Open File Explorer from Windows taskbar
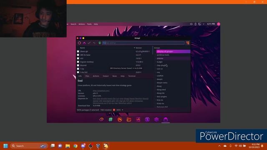The image size is (267, 150). pos(68,146)
